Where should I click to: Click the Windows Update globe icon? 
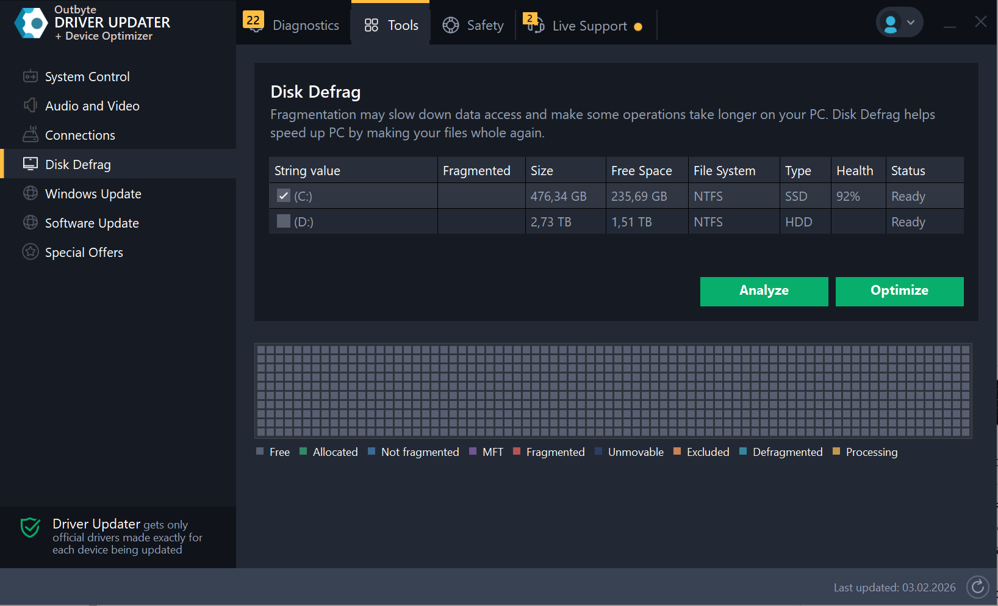[31, 193]
